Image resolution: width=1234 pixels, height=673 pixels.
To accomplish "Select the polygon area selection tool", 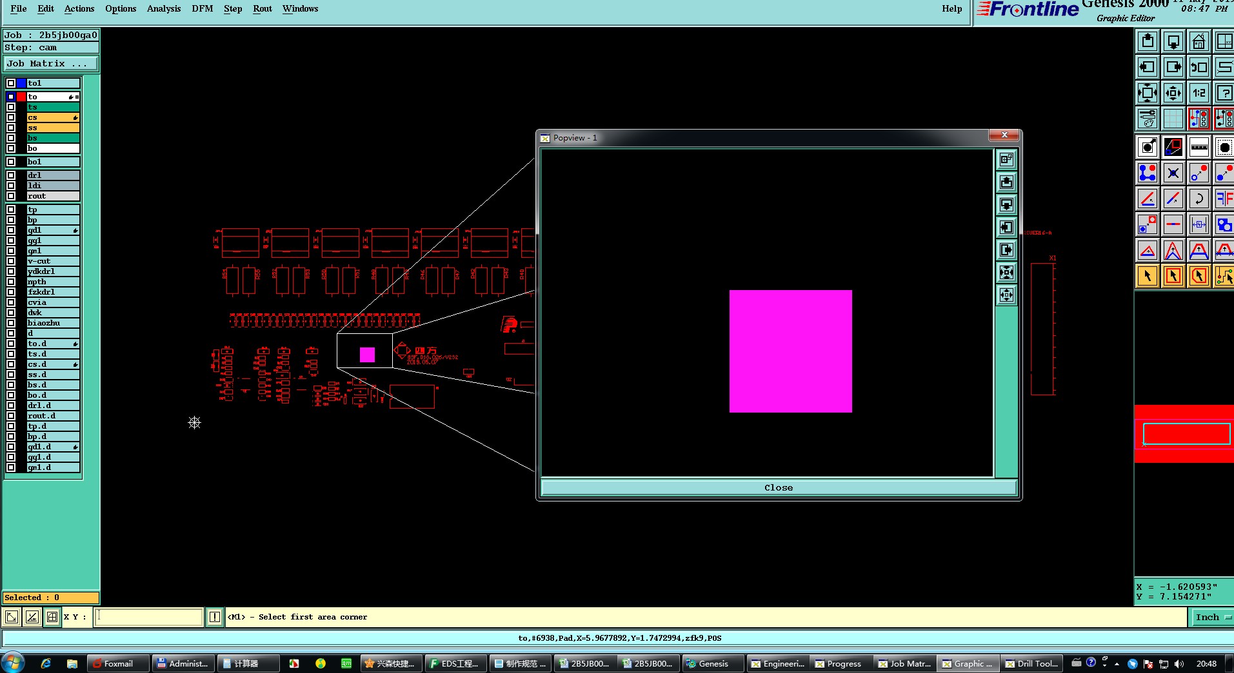I will coord(1199,276).
